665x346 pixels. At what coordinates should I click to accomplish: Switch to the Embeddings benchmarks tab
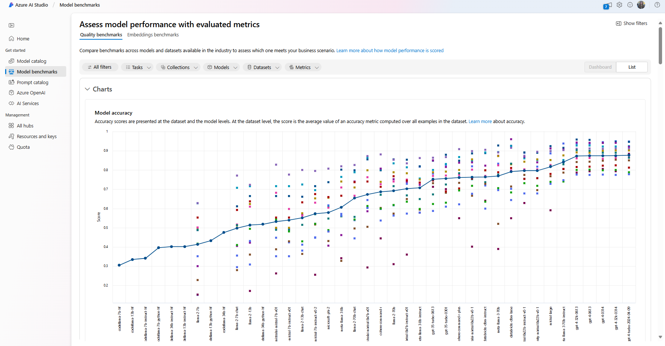point(153,35)
